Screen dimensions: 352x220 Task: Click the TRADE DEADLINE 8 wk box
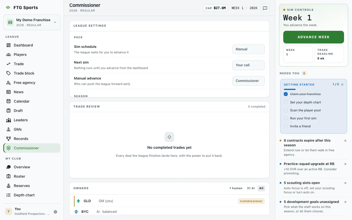(x=329, y=54)
